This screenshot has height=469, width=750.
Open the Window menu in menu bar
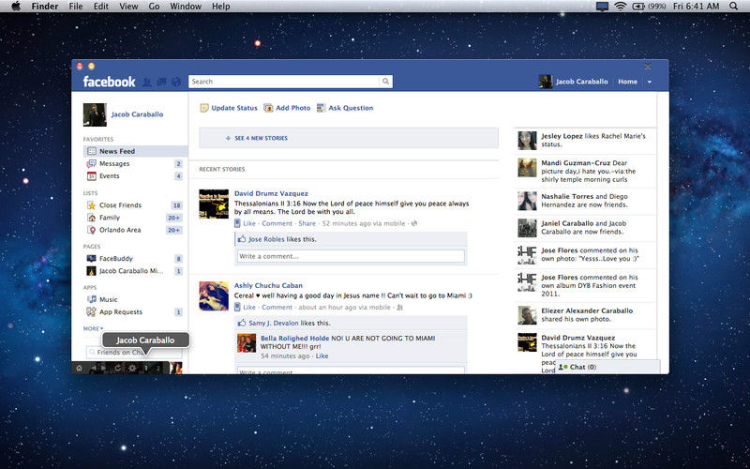[x=186, y=7]
